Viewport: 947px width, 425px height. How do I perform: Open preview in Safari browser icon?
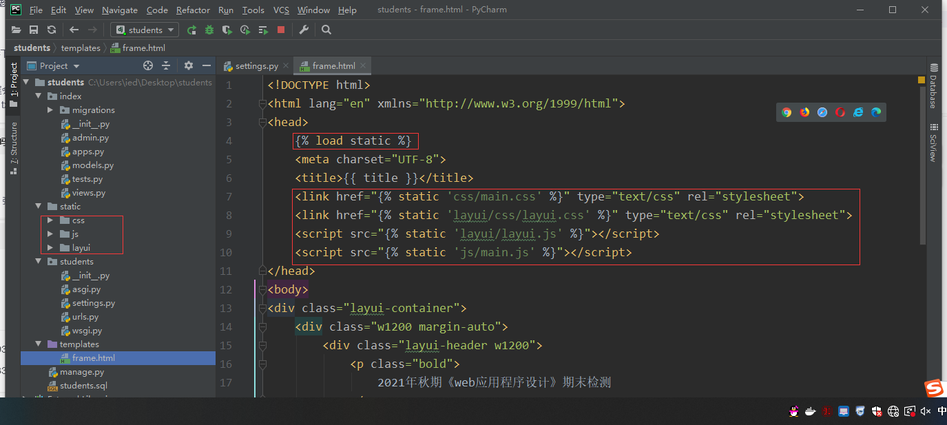coord(822,112)
